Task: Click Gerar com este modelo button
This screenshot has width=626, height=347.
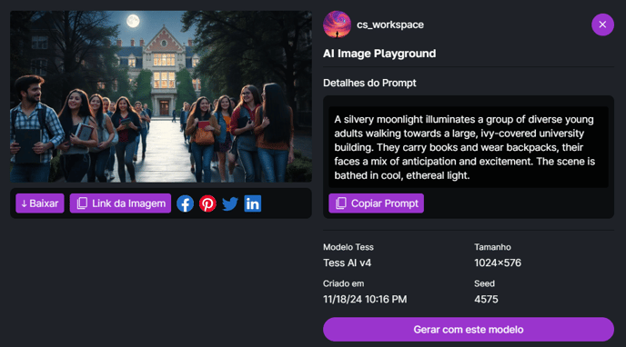Action: 469,330
